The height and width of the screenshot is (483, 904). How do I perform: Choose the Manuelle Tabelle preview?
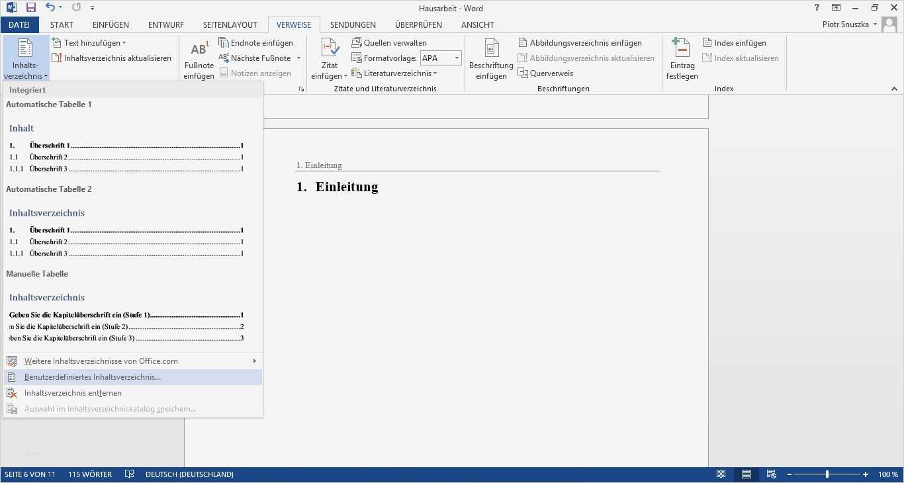coord(133,309)
